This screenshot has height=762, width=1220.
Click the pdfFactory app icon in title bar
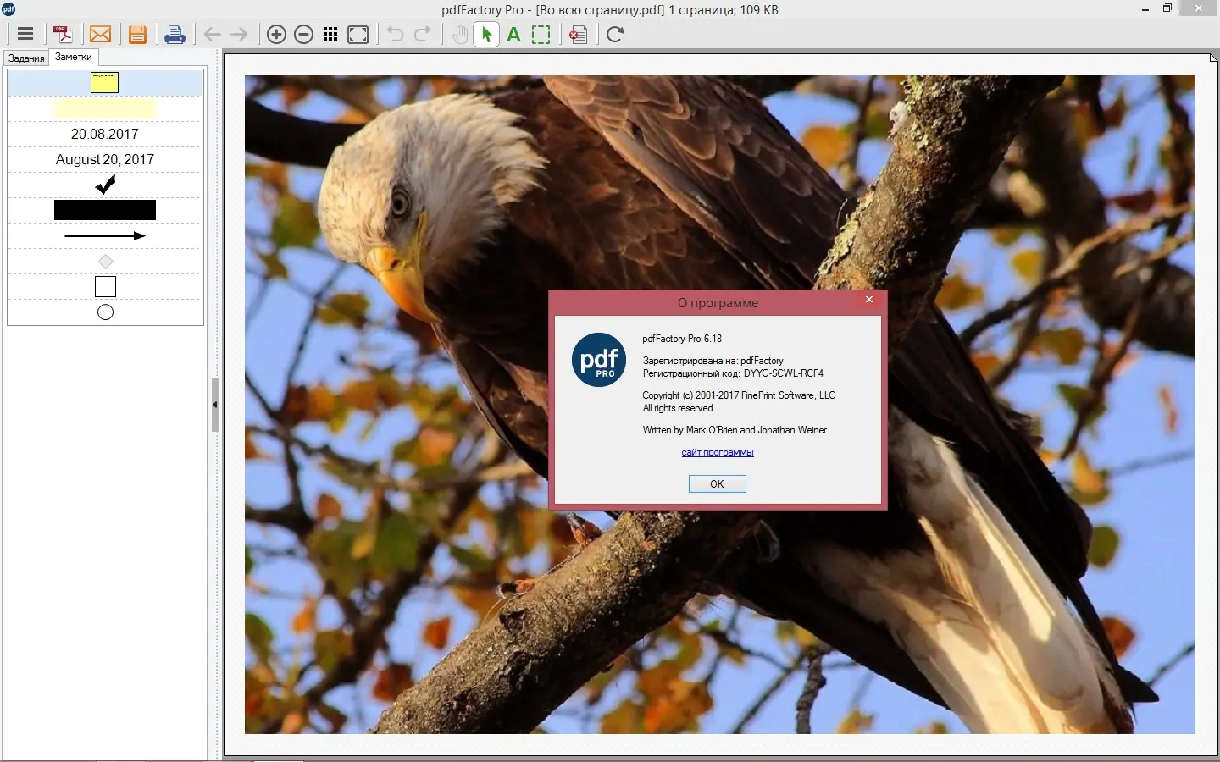(8, 9)
